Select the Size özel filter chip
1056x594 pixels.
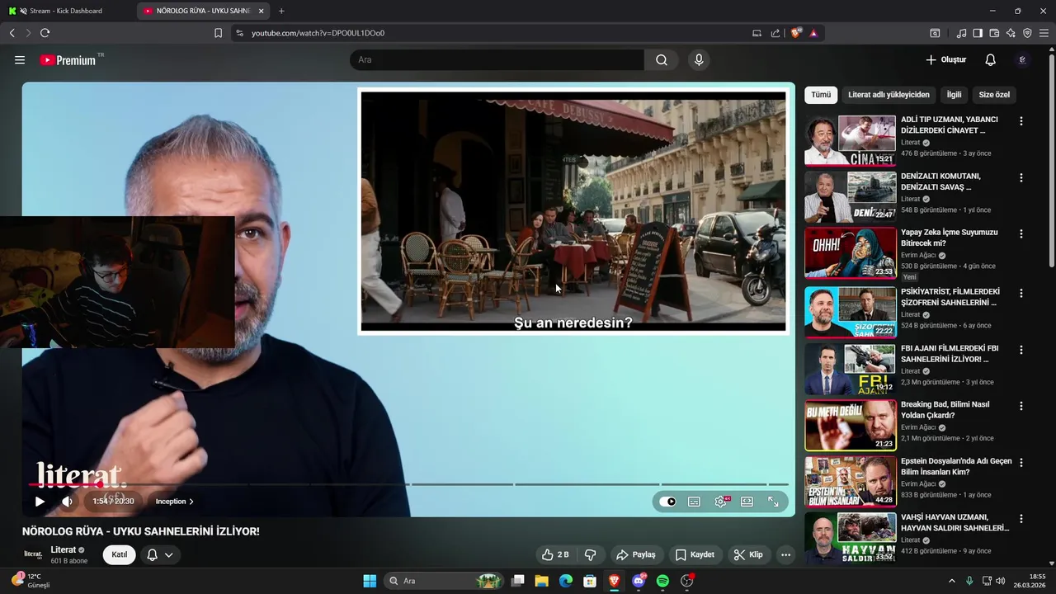994,95
